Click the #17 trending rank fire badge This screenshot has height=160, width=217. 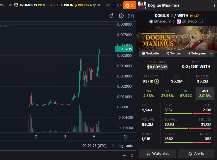(194, 16)
